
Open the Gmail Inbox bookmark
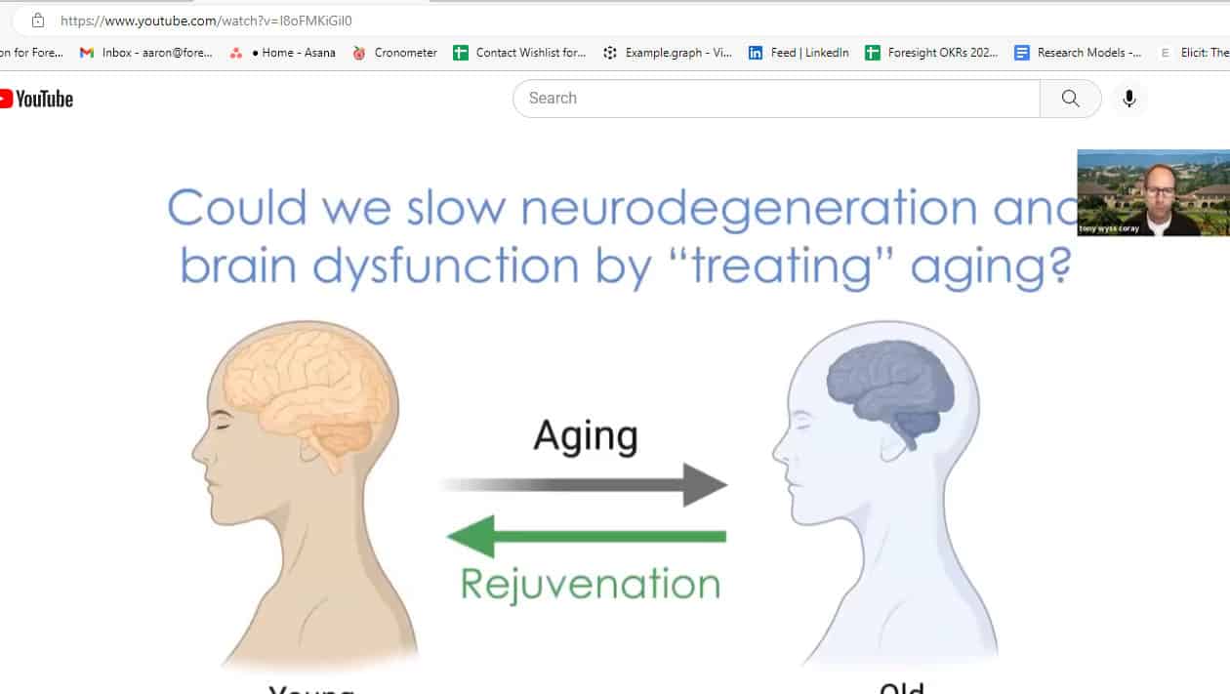tap(146, 53)
